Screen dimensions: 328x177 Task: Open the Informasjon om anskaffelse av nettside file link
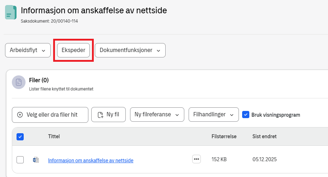(91, 160)
